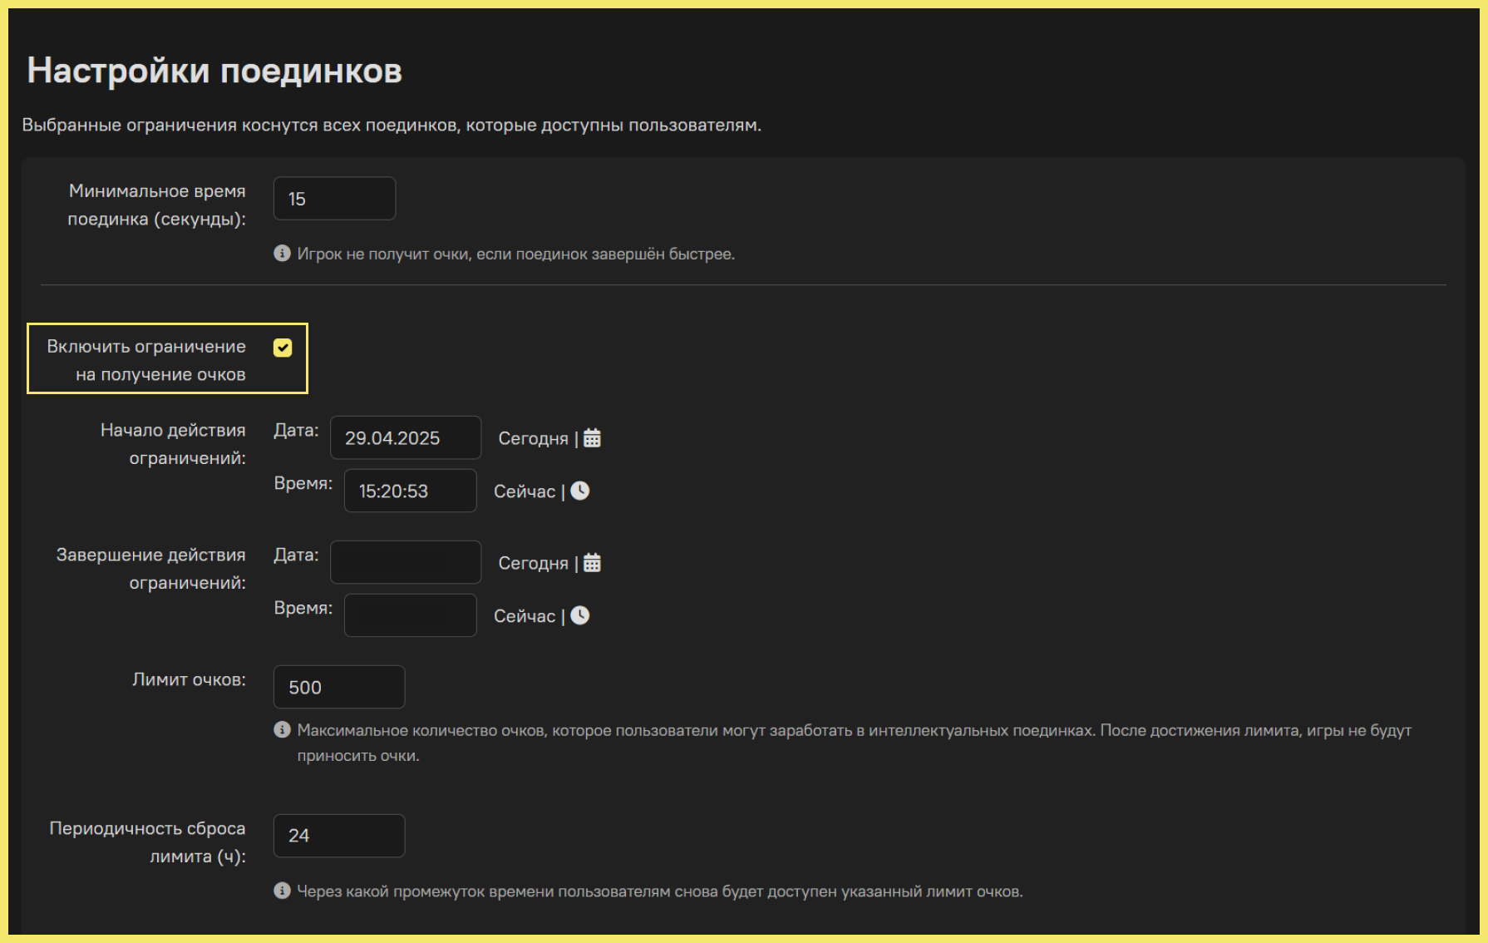Click 'Сейчас' link for restriction end time

coord(525,616)
